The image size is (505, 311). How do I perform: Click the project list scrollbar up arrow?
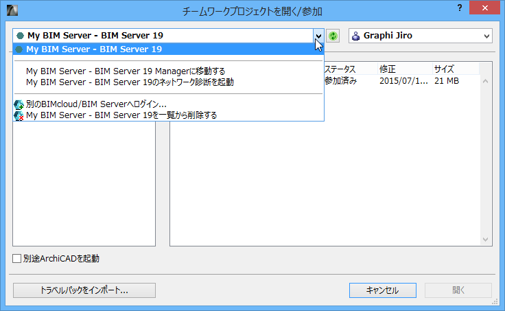point(485,81)
